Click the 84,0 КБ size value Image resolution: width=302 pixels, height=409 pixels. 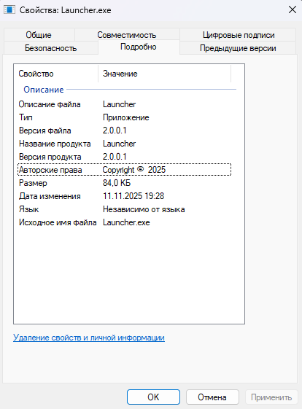117,183
